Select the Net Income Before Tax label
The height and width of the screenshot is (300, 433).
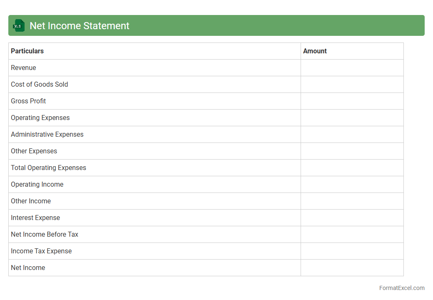coord(45,234)
